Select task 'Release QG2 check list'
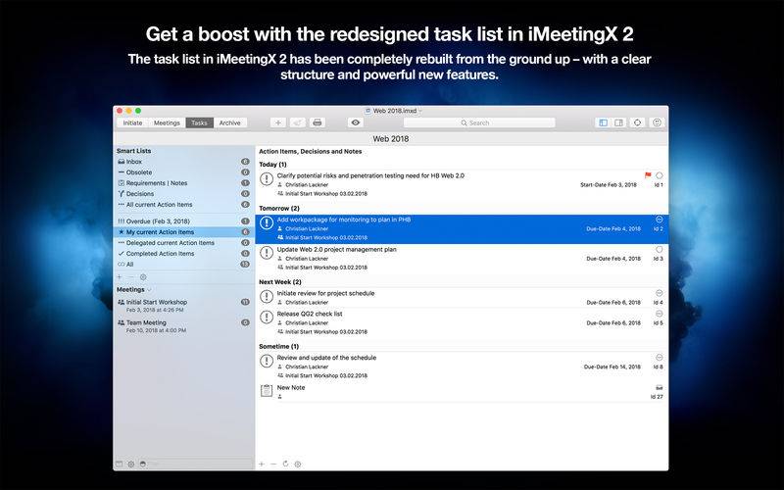The width and height of the screenshot is (784, 490). (462, 322)
